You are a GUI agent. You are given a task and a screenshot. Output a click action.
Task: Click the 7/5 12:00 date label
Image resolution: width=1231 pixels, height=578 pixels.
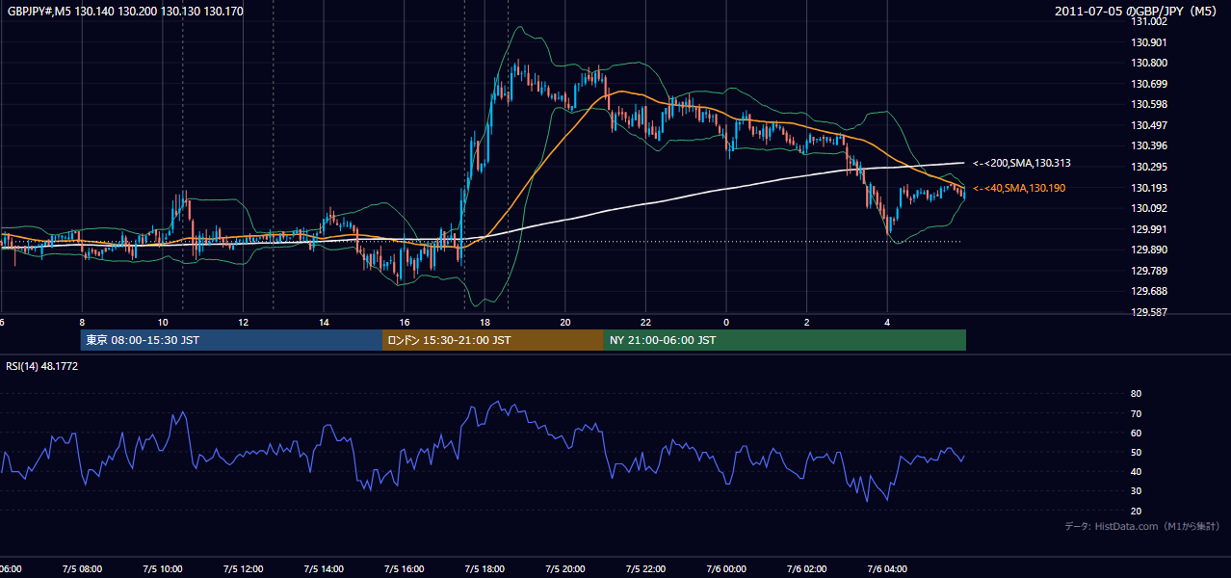point(243,569)
